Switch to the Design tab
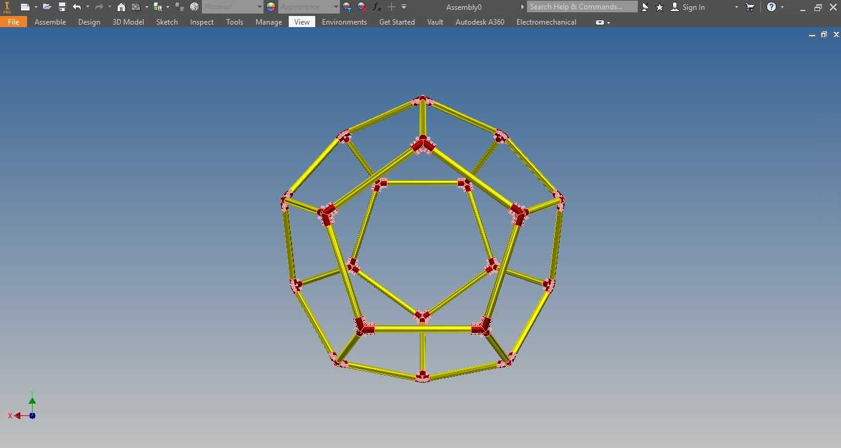The width and height of the screenshot is (841, 448). pyautogui.click(x=89, y=22)
